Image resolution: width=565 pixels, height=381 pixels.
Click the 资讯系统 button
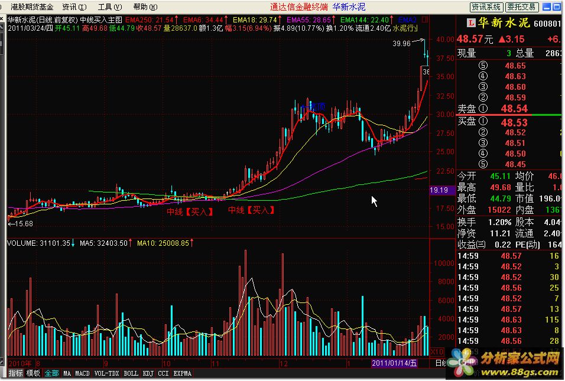point(486,7)
